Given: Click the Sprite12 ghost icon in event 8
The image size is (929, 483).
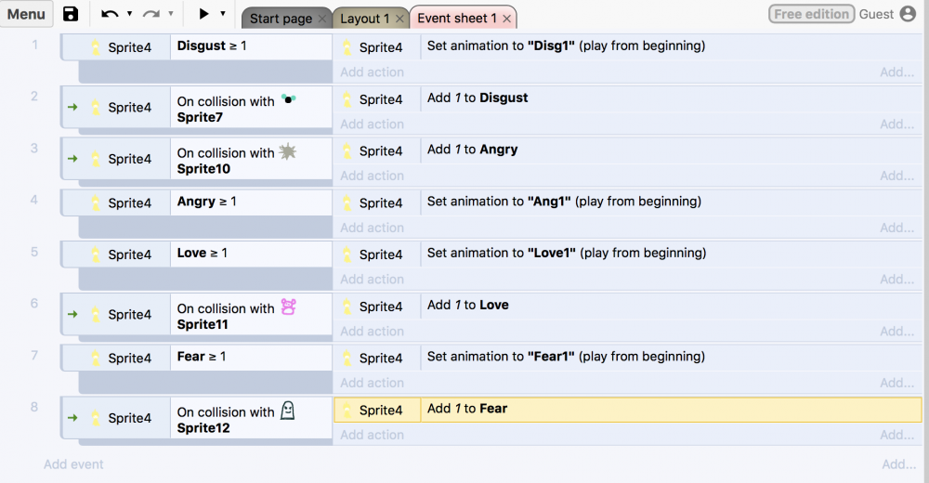Looking at the screenshot, I should click(x=288, y=411).
